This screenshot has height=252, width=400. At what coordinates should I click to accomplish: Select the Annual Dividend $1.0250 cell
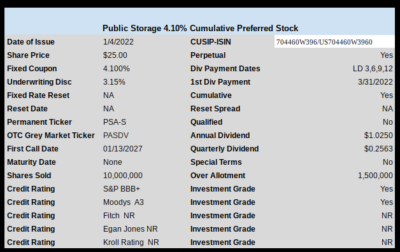(378, 136)
